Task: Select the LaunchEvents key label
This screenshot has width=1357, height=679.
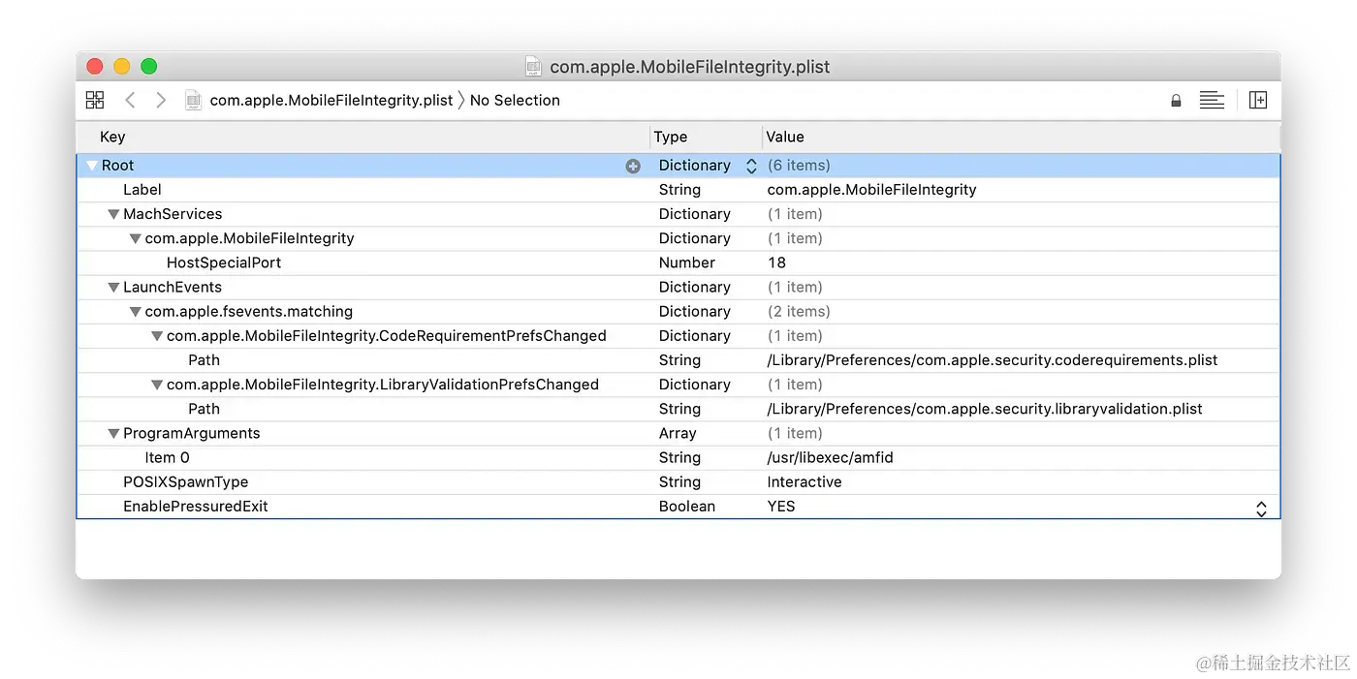Action: [173, 288]
